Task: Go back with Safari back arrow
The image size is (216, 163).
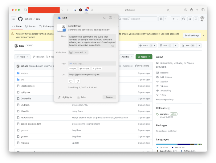Action: tap(62, 10)
